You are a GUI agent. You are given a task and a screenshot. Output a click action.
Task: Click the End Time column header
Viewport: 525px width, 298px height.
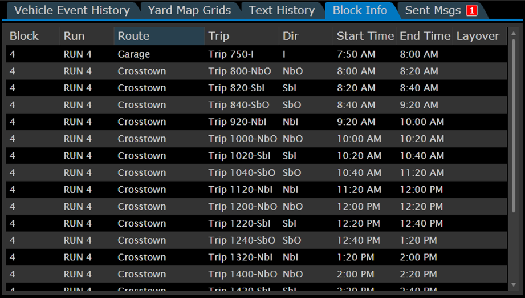[x=425, y=36]
